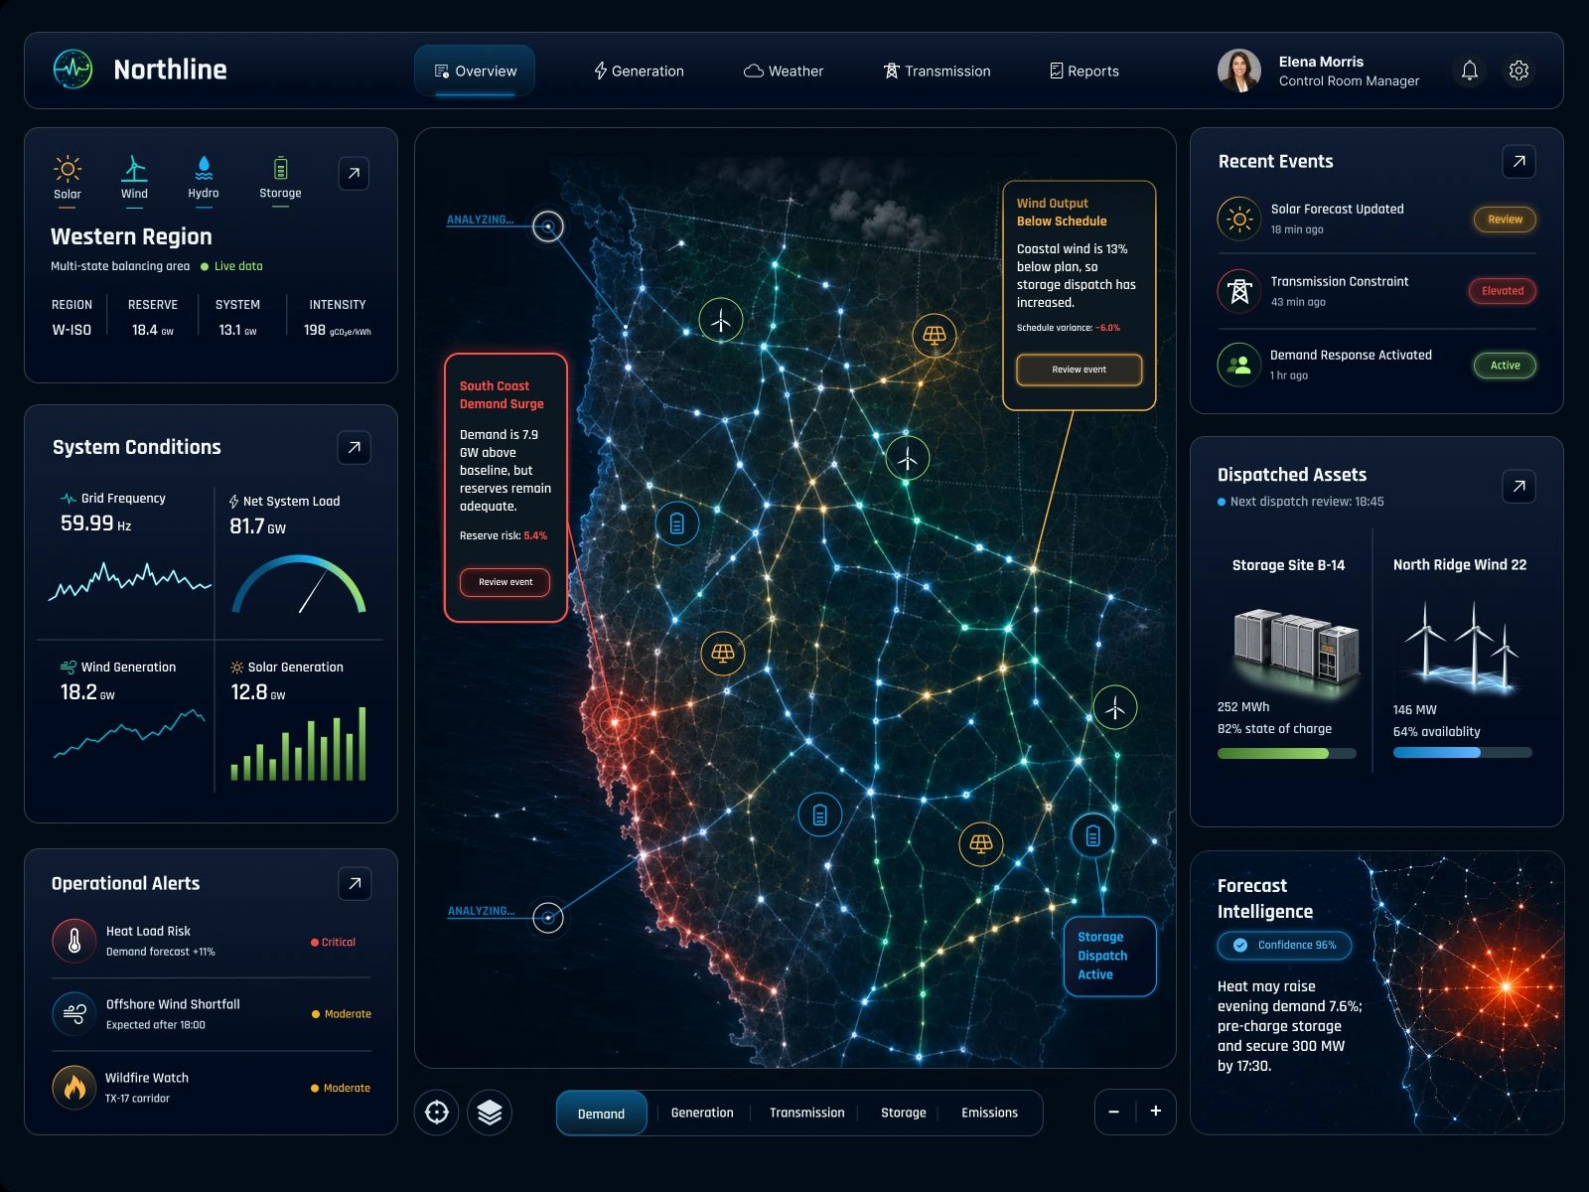Click the Demand Response people icon
The height and width of the screenshot is (1192, 1589).
(1239, 365)
